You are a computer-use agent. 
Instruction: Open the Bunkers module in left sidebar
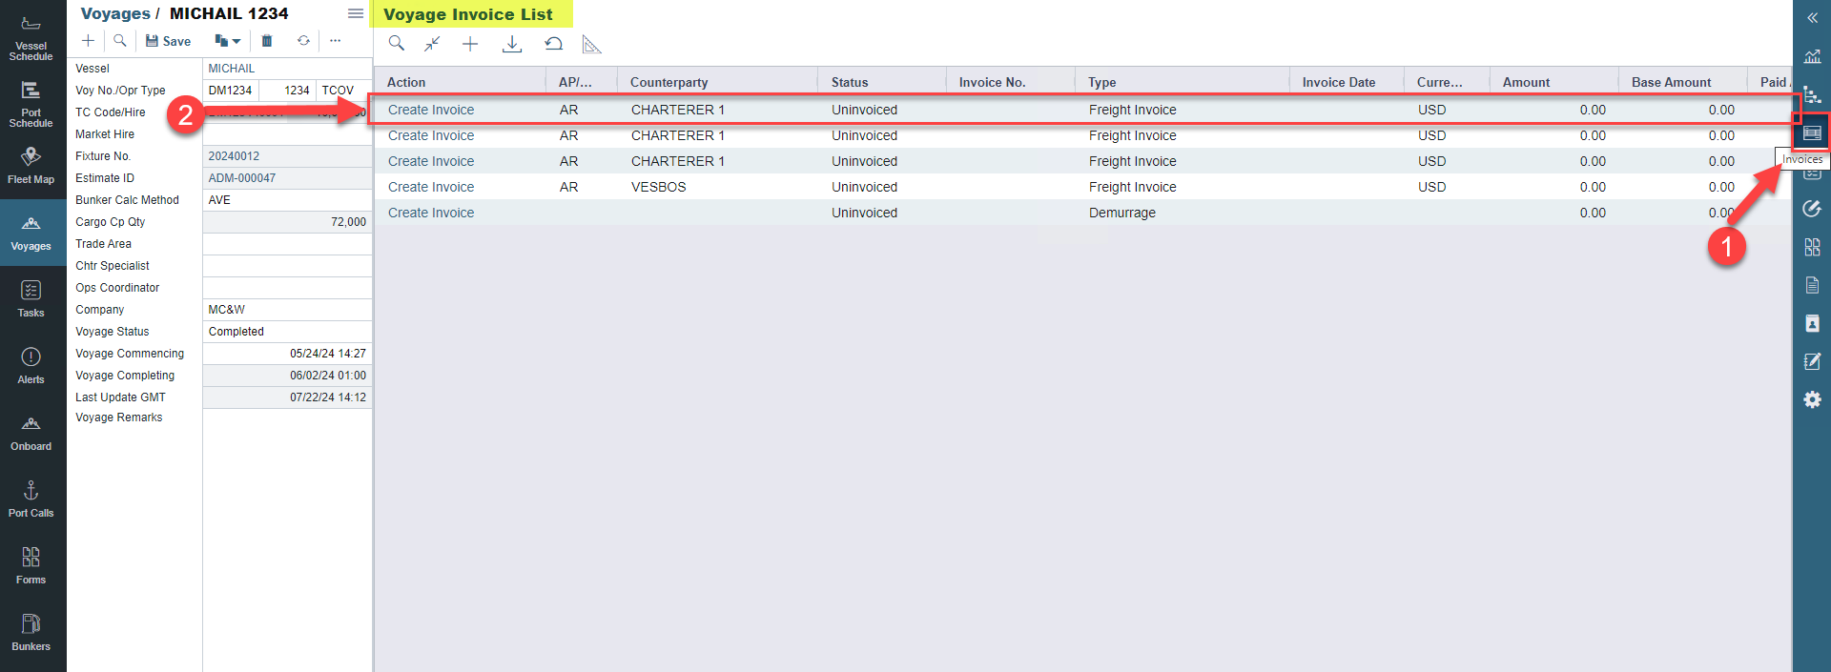(x=31, y=631)
